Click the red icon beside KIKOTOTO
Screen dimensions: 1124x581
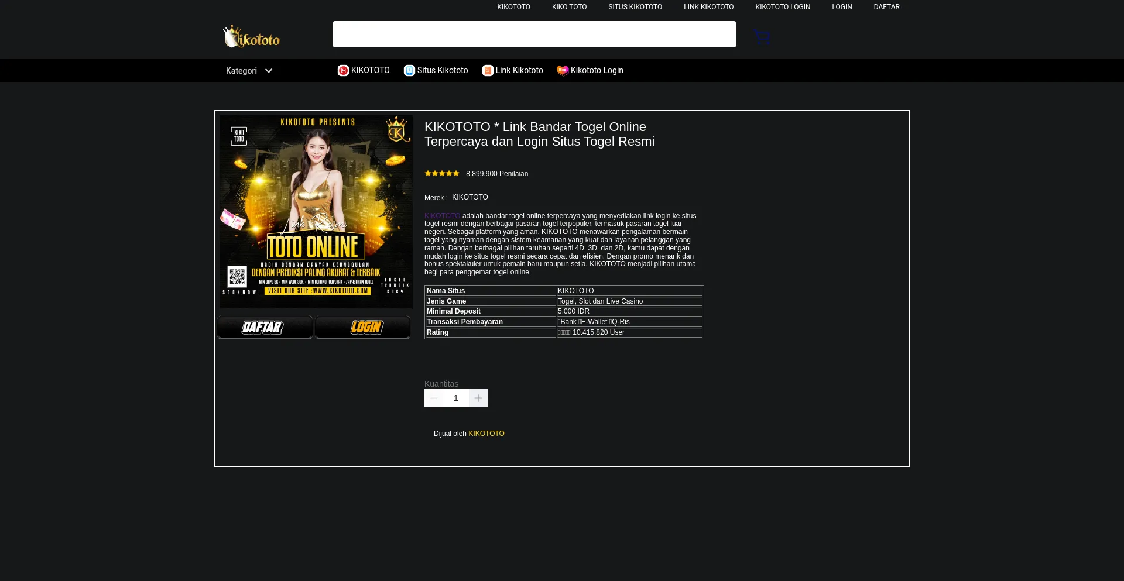(343, 71)
